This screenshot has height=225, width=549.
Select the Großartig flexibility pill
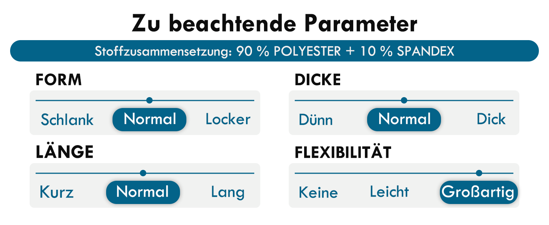pos(478,192)
